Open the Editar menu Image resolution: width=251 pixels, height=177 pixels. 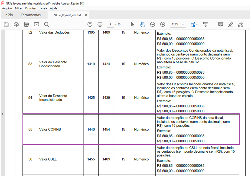pyautogui.click(x=18, y=8)
